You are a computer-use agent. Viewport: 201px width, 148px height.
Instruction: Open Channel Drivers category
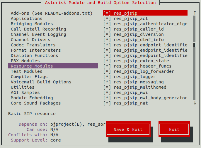click(30, 40)
